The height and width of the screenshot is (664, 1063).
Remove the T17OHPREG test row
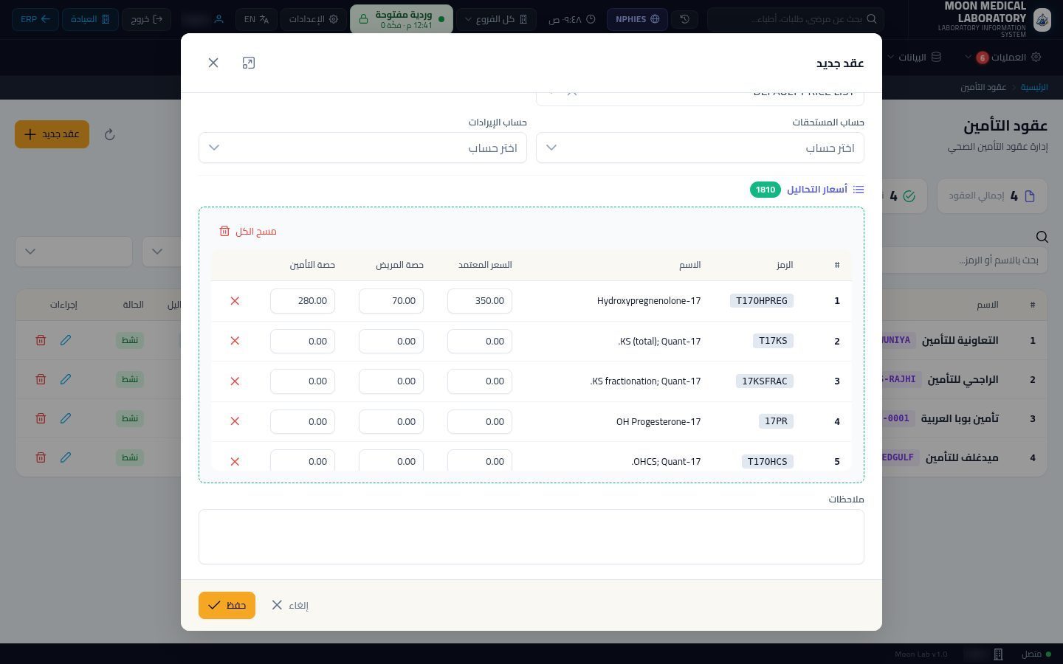(x=235, y=301)
